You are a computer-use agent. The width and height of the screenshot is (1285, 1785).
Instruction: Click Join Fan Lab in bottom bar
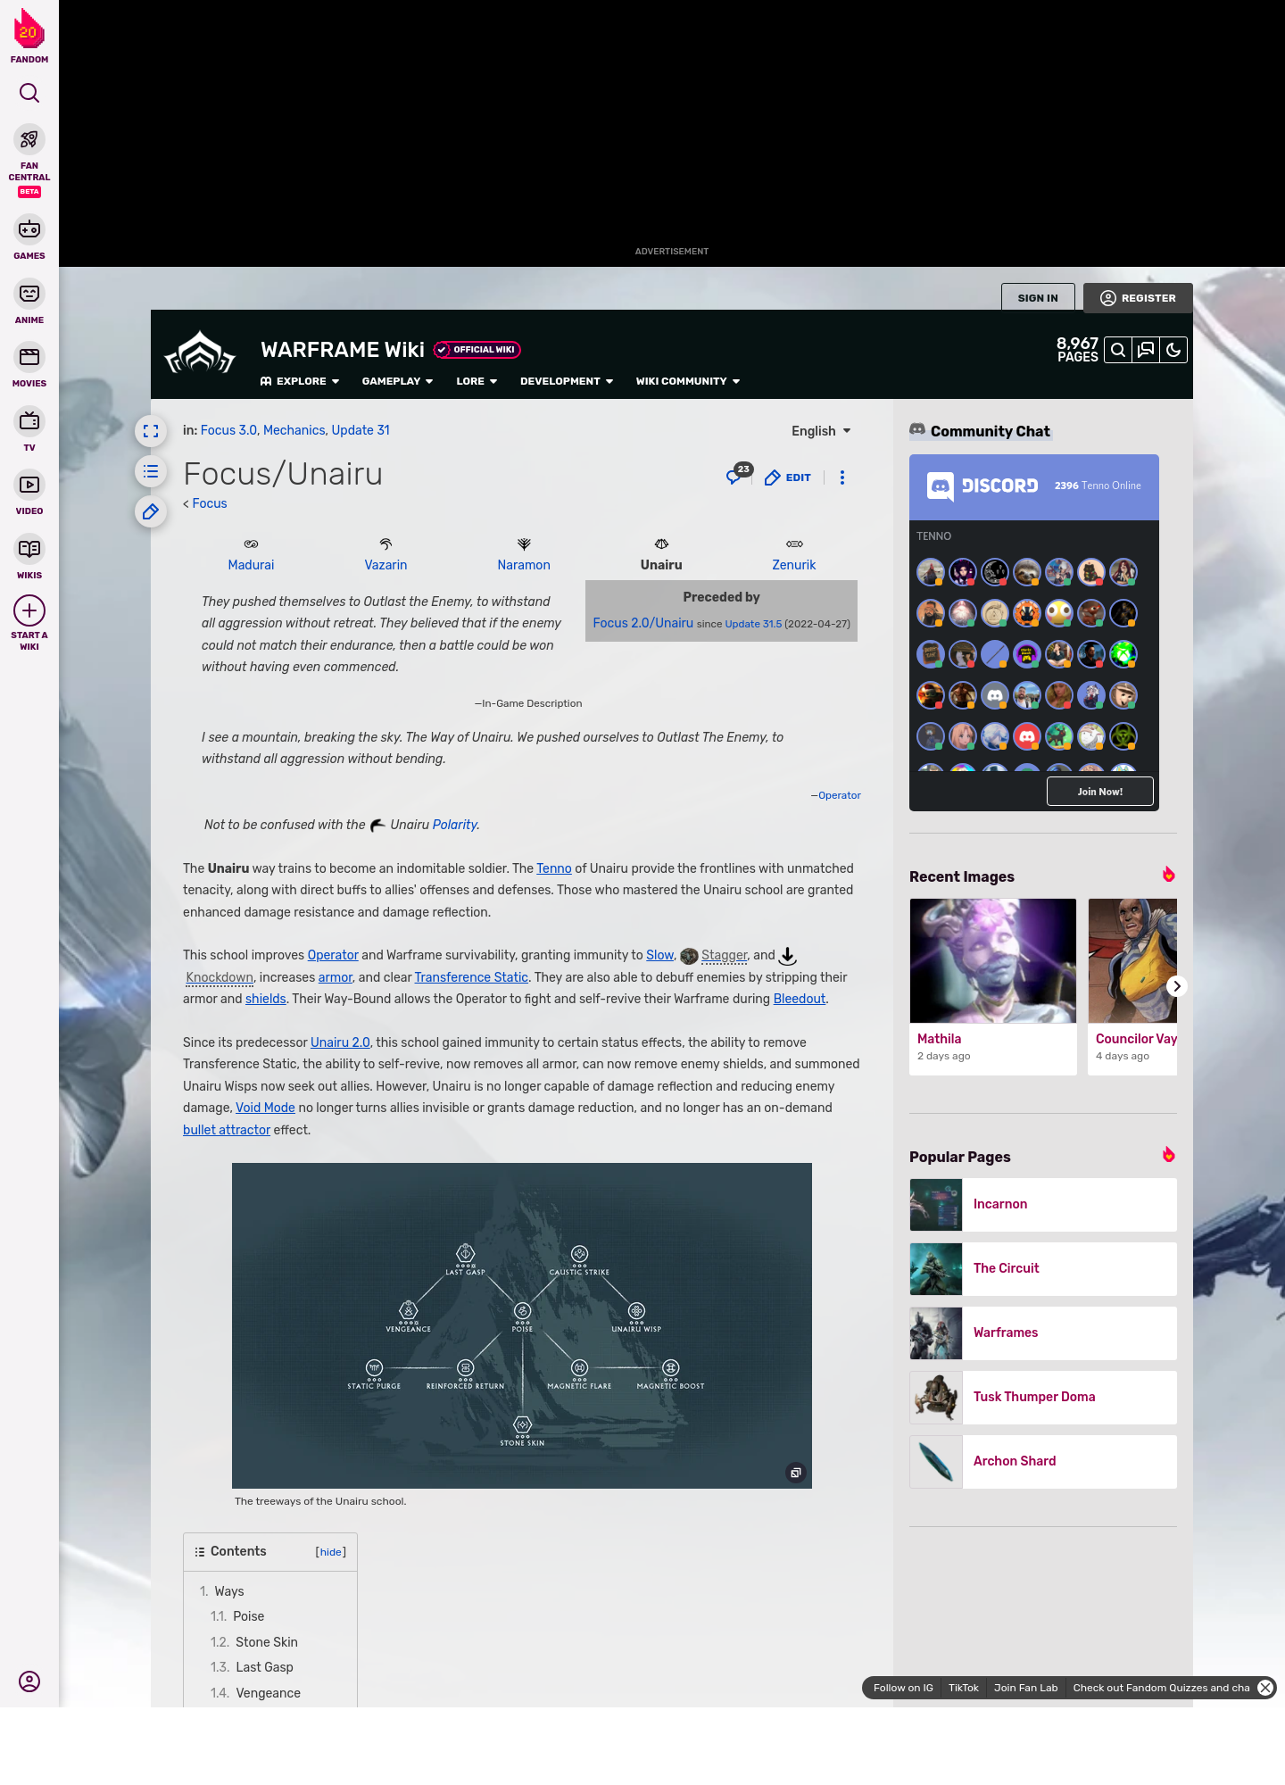click(x=1025, y=1688)
